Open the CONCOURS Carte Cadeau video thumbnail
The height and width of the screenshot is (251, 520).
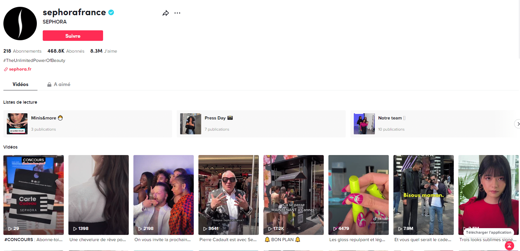click(x=33, y=195)
